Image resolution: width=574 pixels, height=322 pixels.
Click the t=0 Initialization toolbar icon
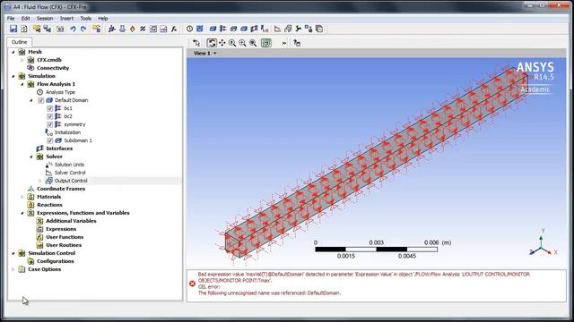click(265, 29)
